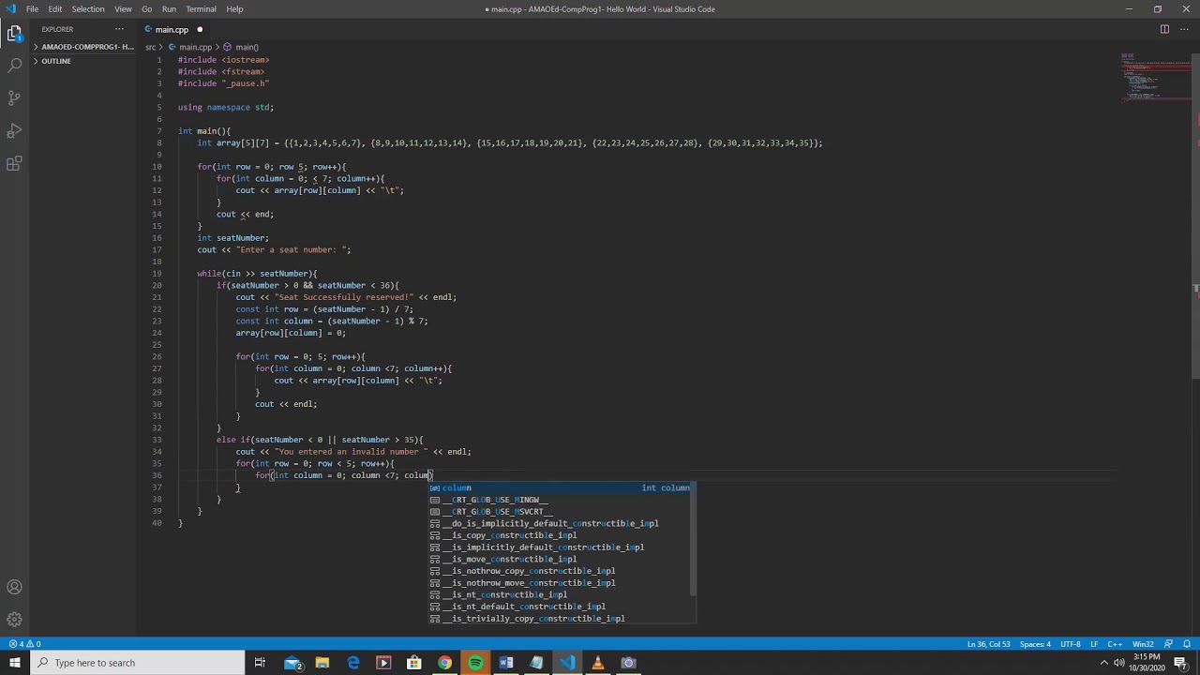Open the Accounts icon in activity bar
Screen dimensions: 1200x675
pyautogui.click(x=14, y=588)
